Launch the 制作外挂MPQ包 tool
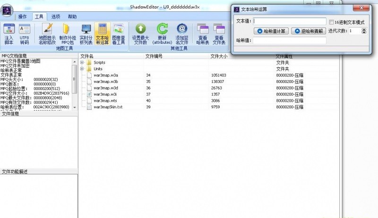 click(68, 34)
